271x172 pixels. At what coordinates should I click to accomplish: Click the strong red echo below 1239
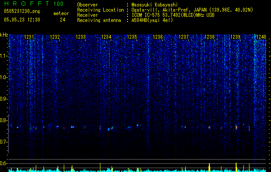pyautogui.click(x=236, y=128)
